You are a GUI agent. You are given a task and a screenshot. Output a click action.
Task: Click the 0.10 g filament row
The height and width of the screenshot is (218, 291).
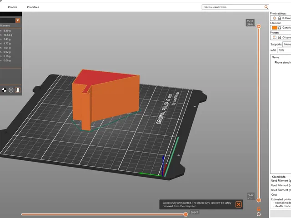(10, 56)
